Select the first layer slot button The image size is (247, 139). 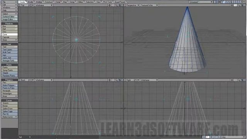click(222, 2)
